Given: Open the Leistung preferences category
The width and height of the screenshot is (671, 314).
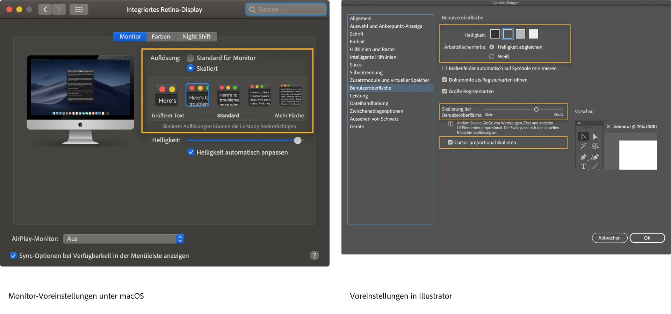Looking at the screenshot, I should tap(390, 96).
